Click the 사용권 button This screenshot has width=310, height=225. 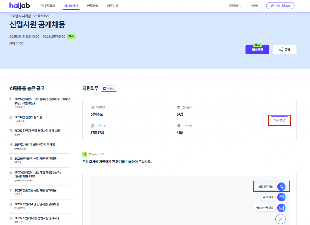click(x=254, y=6)
